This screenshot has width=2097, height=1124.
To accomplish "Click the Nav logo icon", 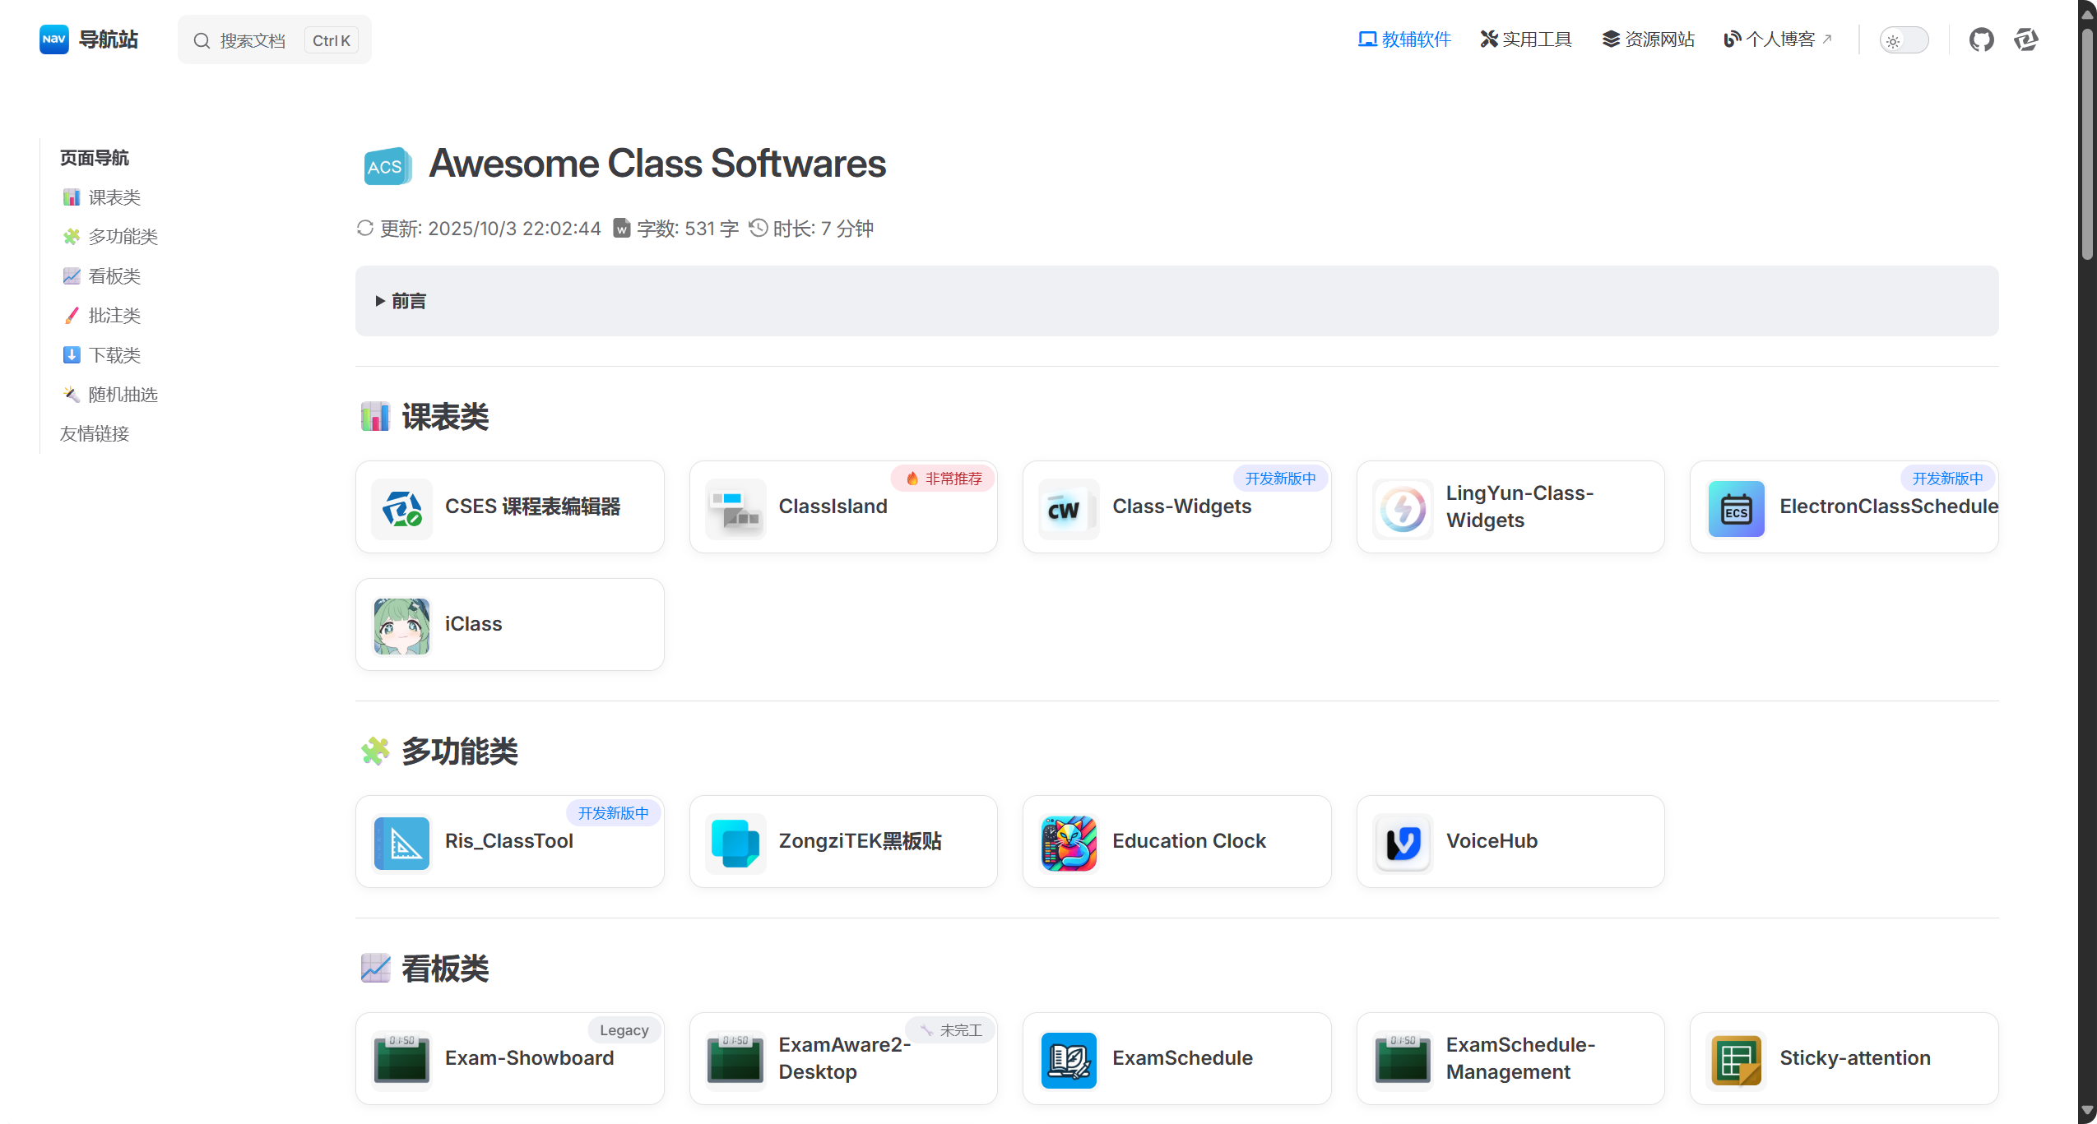I will click(53, 39).
